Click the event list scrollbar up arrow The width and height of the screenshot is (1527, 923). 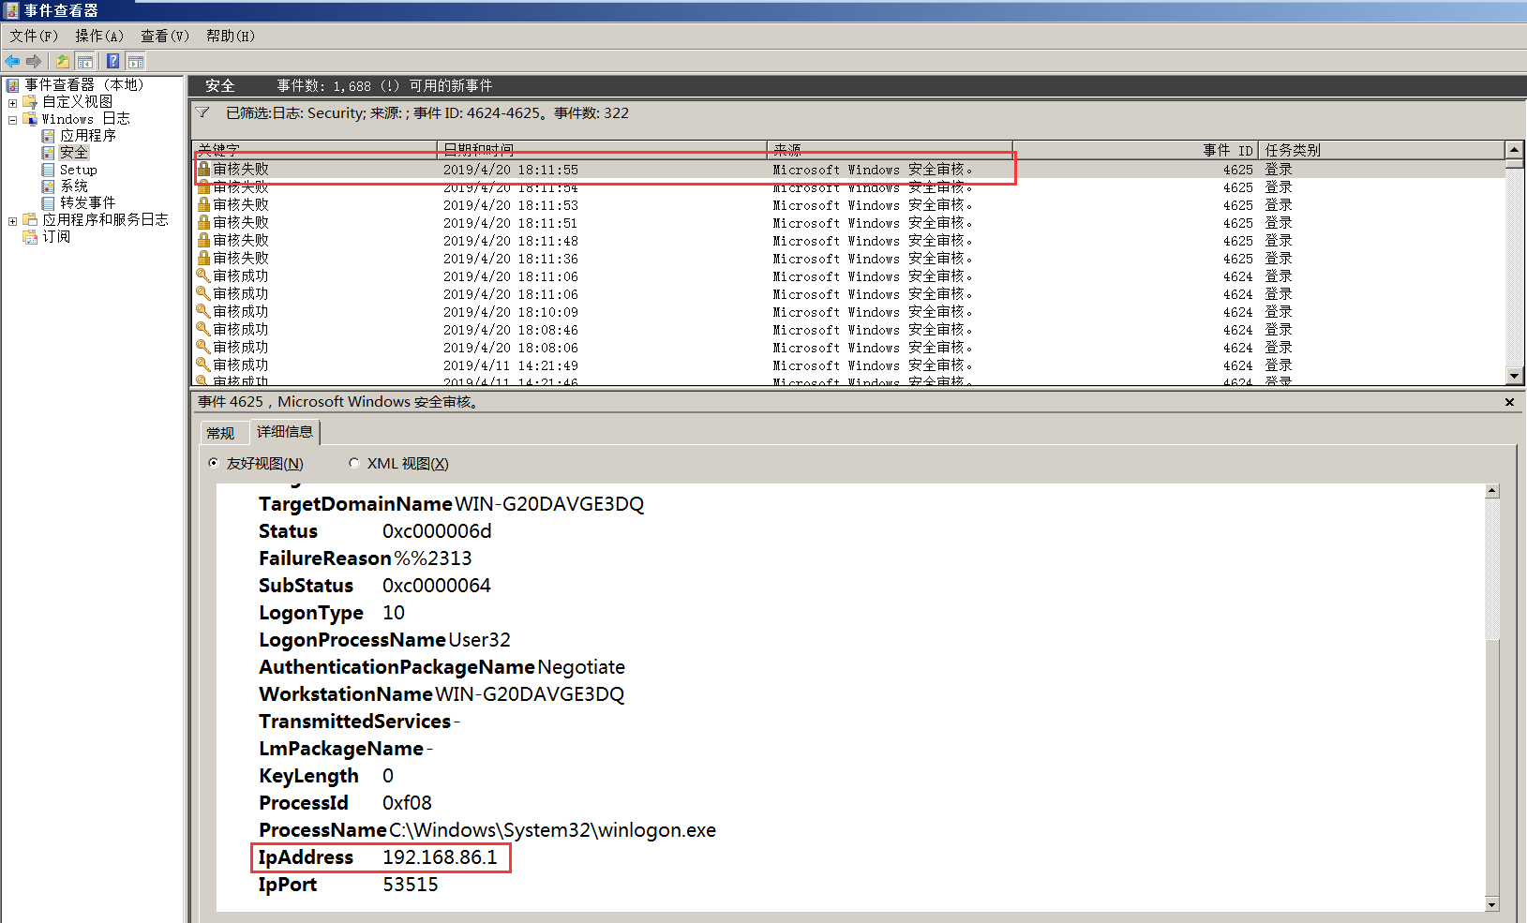[x=1514, y=150]
